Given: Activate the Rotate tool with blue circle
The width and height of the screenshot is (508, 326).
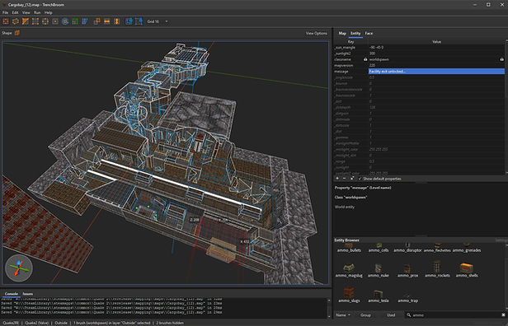Looking at the screenshot, I should coord(65,21).
